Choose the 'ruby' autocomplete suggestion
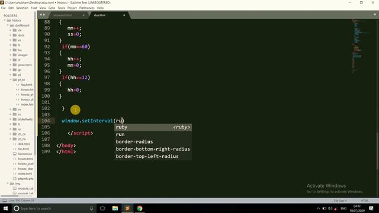The height and width of the screenshot is (213, 379). point(153,127)
